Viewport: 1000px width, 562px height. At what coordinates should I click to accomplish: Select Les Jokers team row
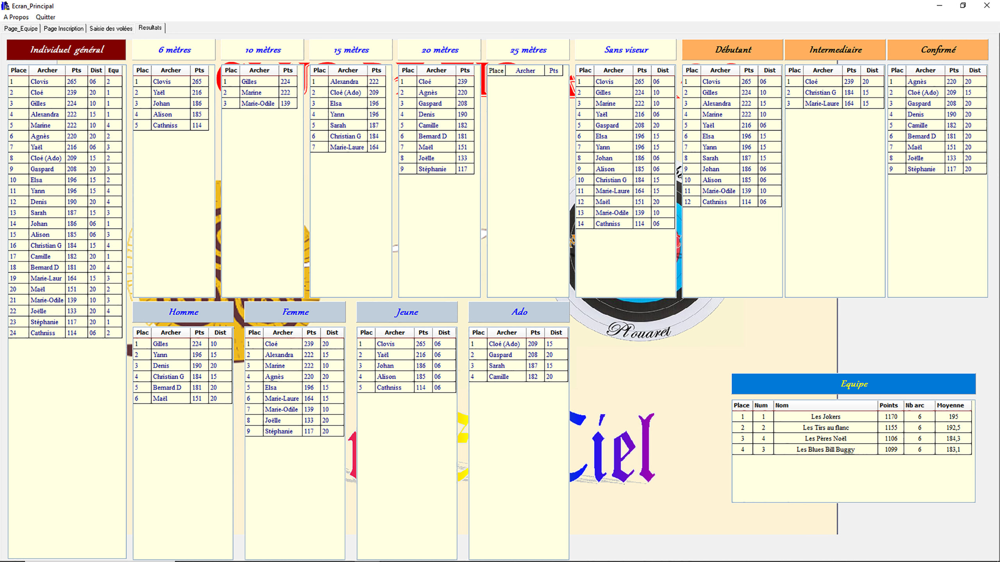tap(825, 416)
